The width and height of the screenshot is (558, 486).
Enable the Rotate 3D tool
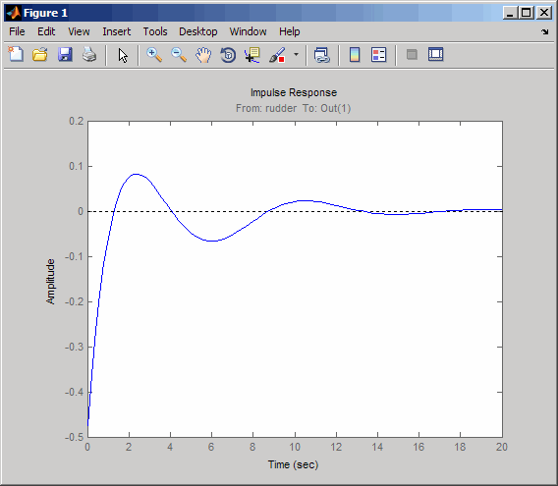click(x=228, y=55)
